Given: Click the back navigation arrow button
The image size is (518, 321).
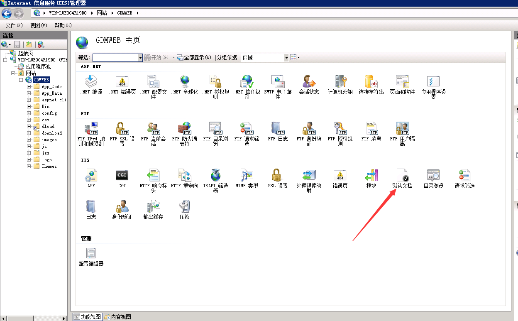Looking at the screenshot, I should tap(7, 13).
